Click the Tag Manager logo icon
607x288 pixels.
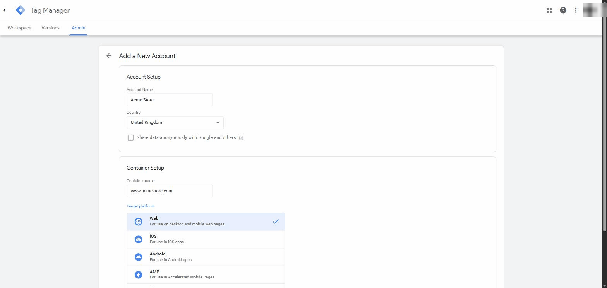[x=21, y=10]
